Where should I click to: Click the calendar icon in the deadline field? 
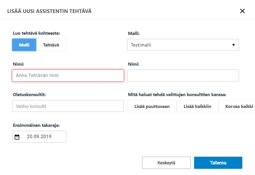[x=17, y=137]
